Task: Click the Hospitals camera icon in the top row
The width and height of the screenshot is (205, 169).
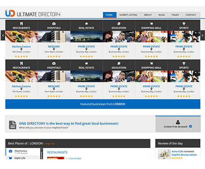Action: [54, 24]
